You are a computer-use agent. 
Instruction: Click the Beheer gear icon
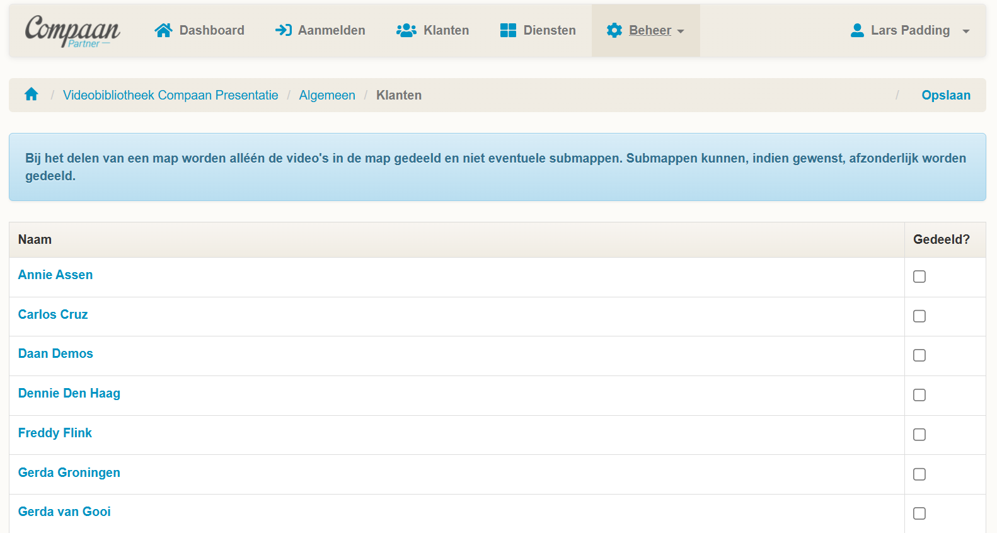pos(614,30)
